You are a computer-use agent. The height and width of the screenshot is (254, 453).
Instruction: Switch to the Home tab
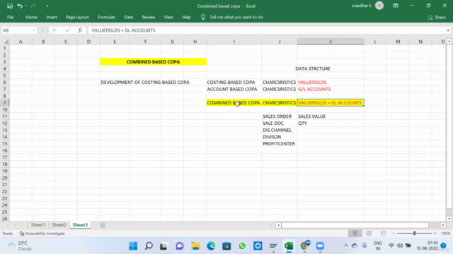[x=31, y=17]
